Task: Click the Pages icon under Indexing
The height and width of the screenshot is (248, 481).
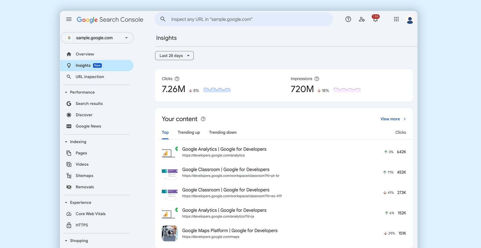Action: click(x=69, y=153)
